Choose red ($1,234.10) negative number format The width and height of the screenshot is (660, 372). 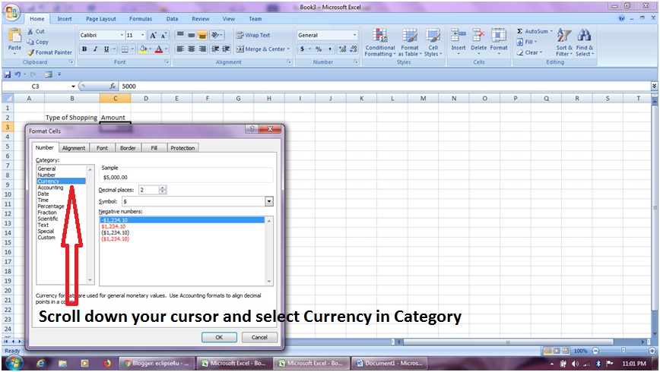point(116,238)
